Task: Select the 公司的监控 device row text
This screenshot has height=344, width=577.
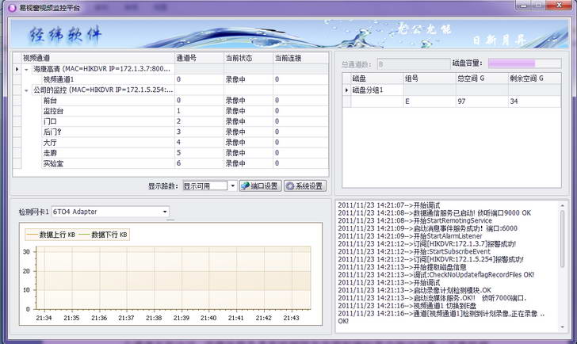Action: coord(103,90)
